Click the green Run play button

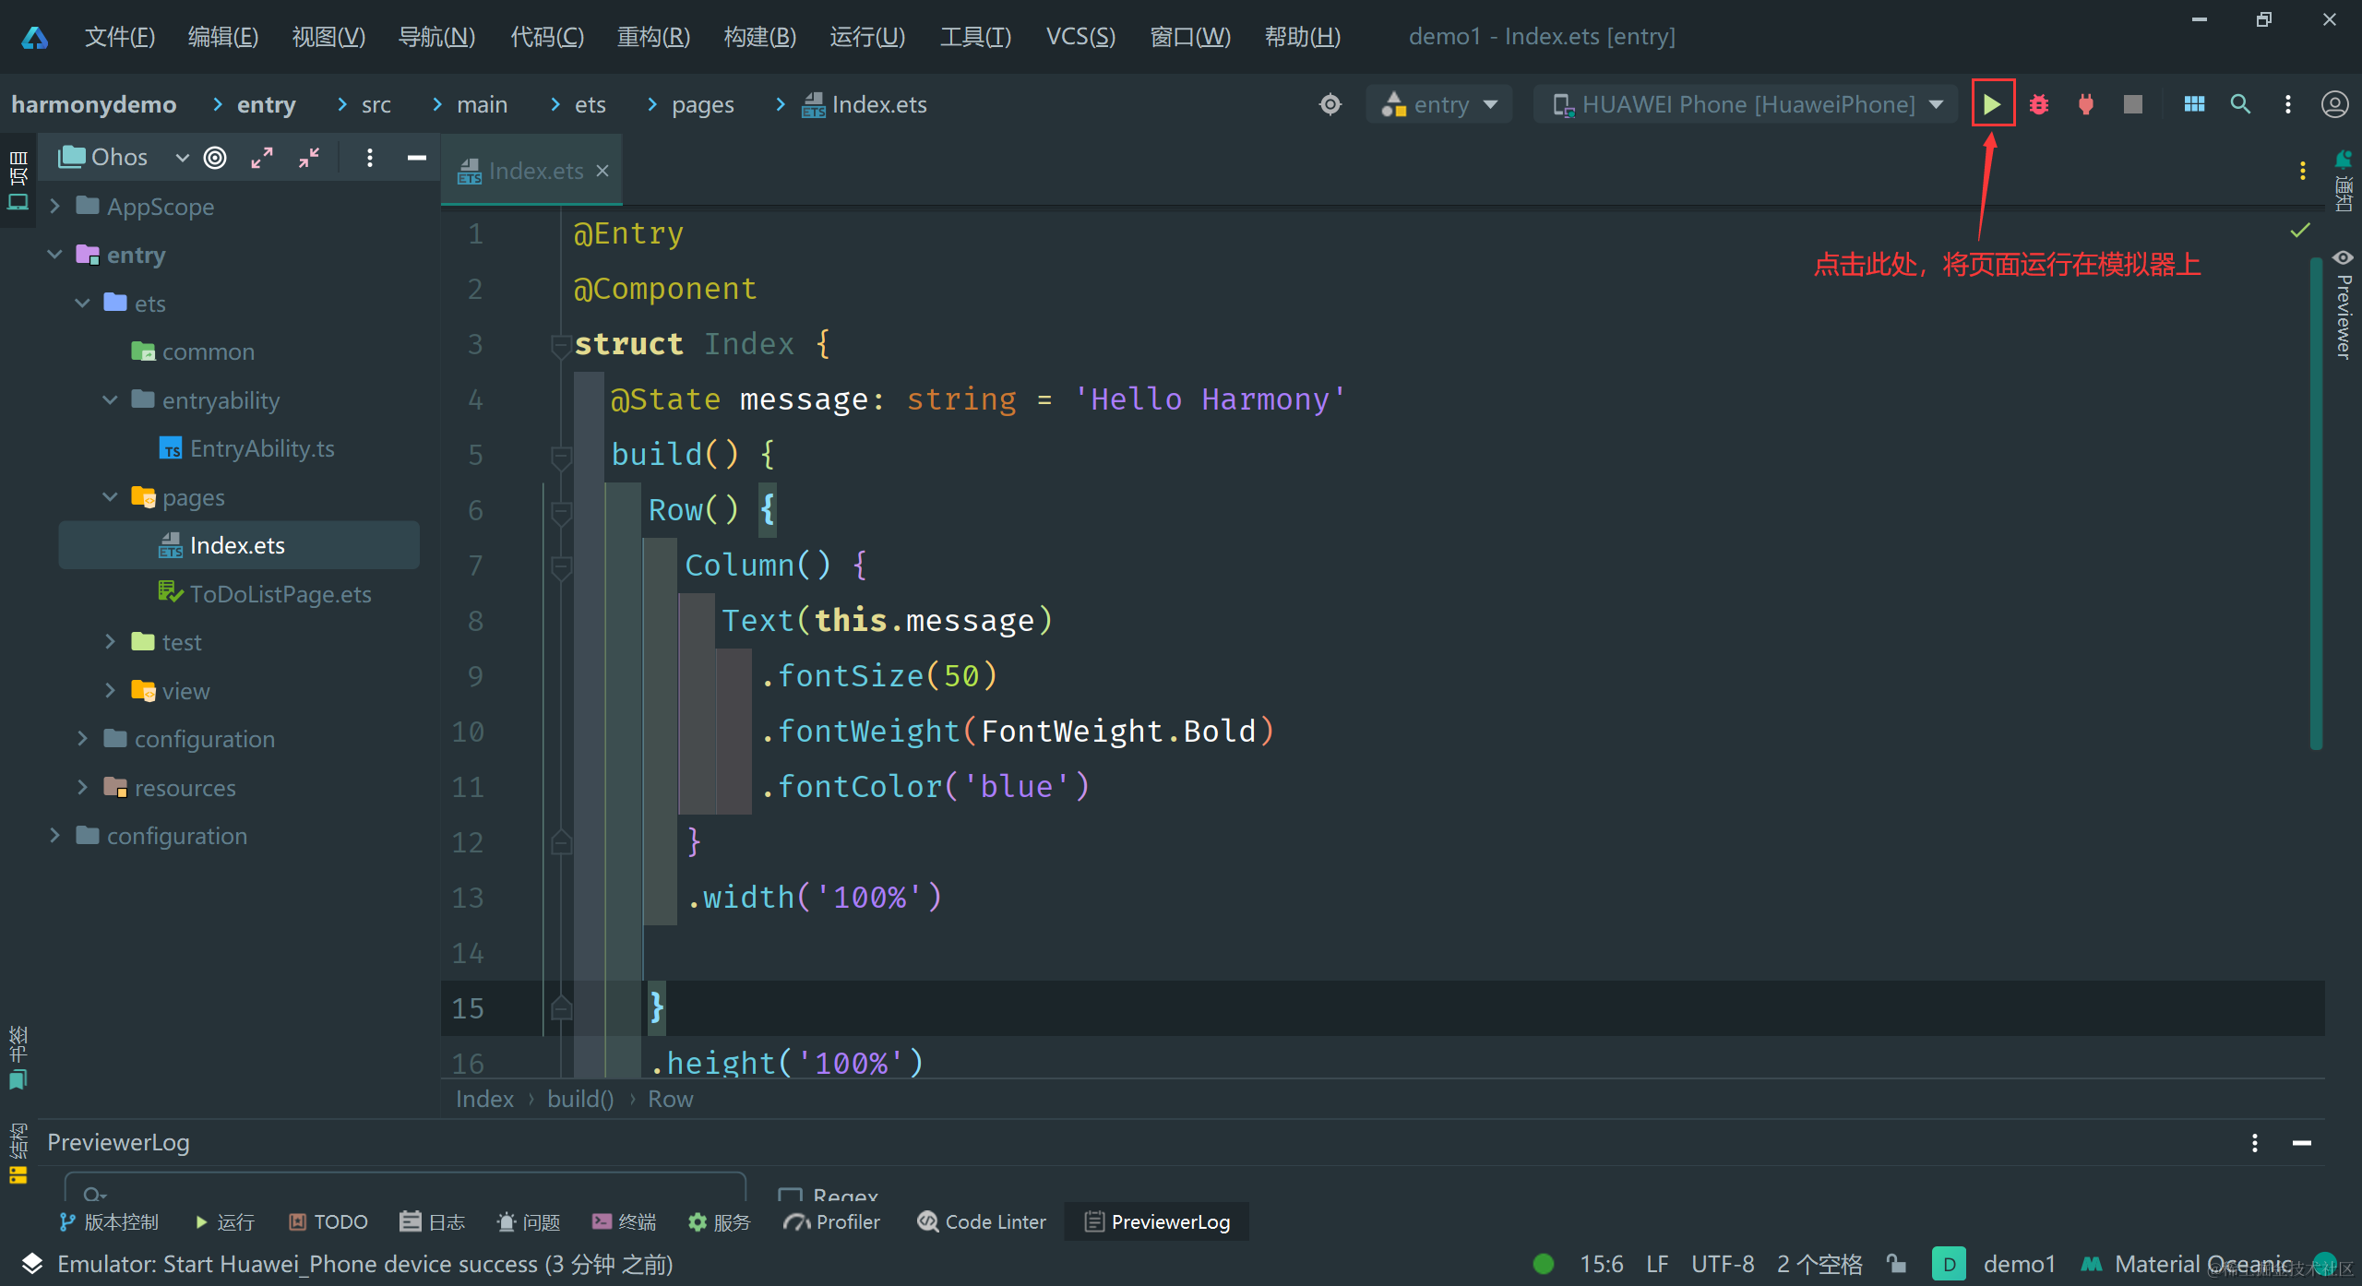pyautogui.click(x=1991, y=104)
